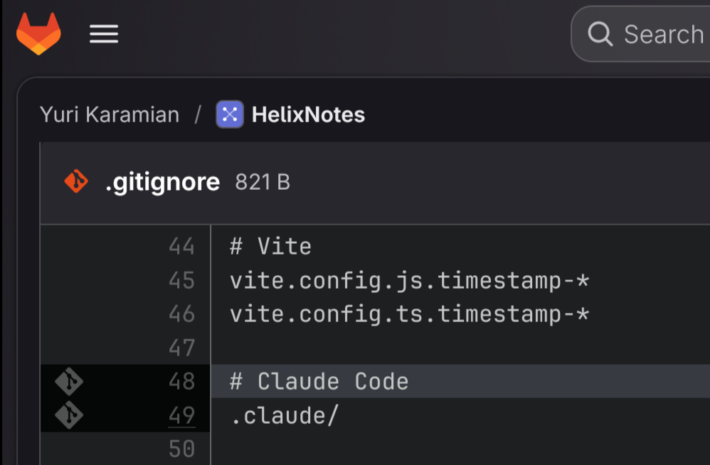Image resolution: width=710 pixels, height=465 pixels.
Task: Open the hamburger sidebar menu
Action: click(104, 34)
